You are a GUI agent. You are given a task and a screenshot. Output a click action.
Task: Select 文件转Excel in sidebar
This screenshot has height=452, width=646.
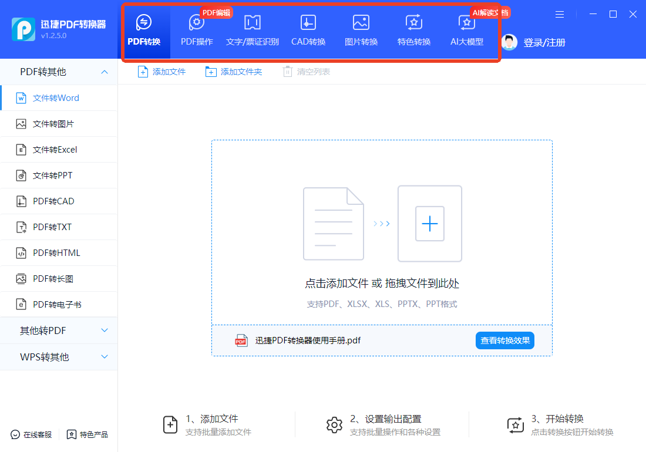tap(59, 150)
